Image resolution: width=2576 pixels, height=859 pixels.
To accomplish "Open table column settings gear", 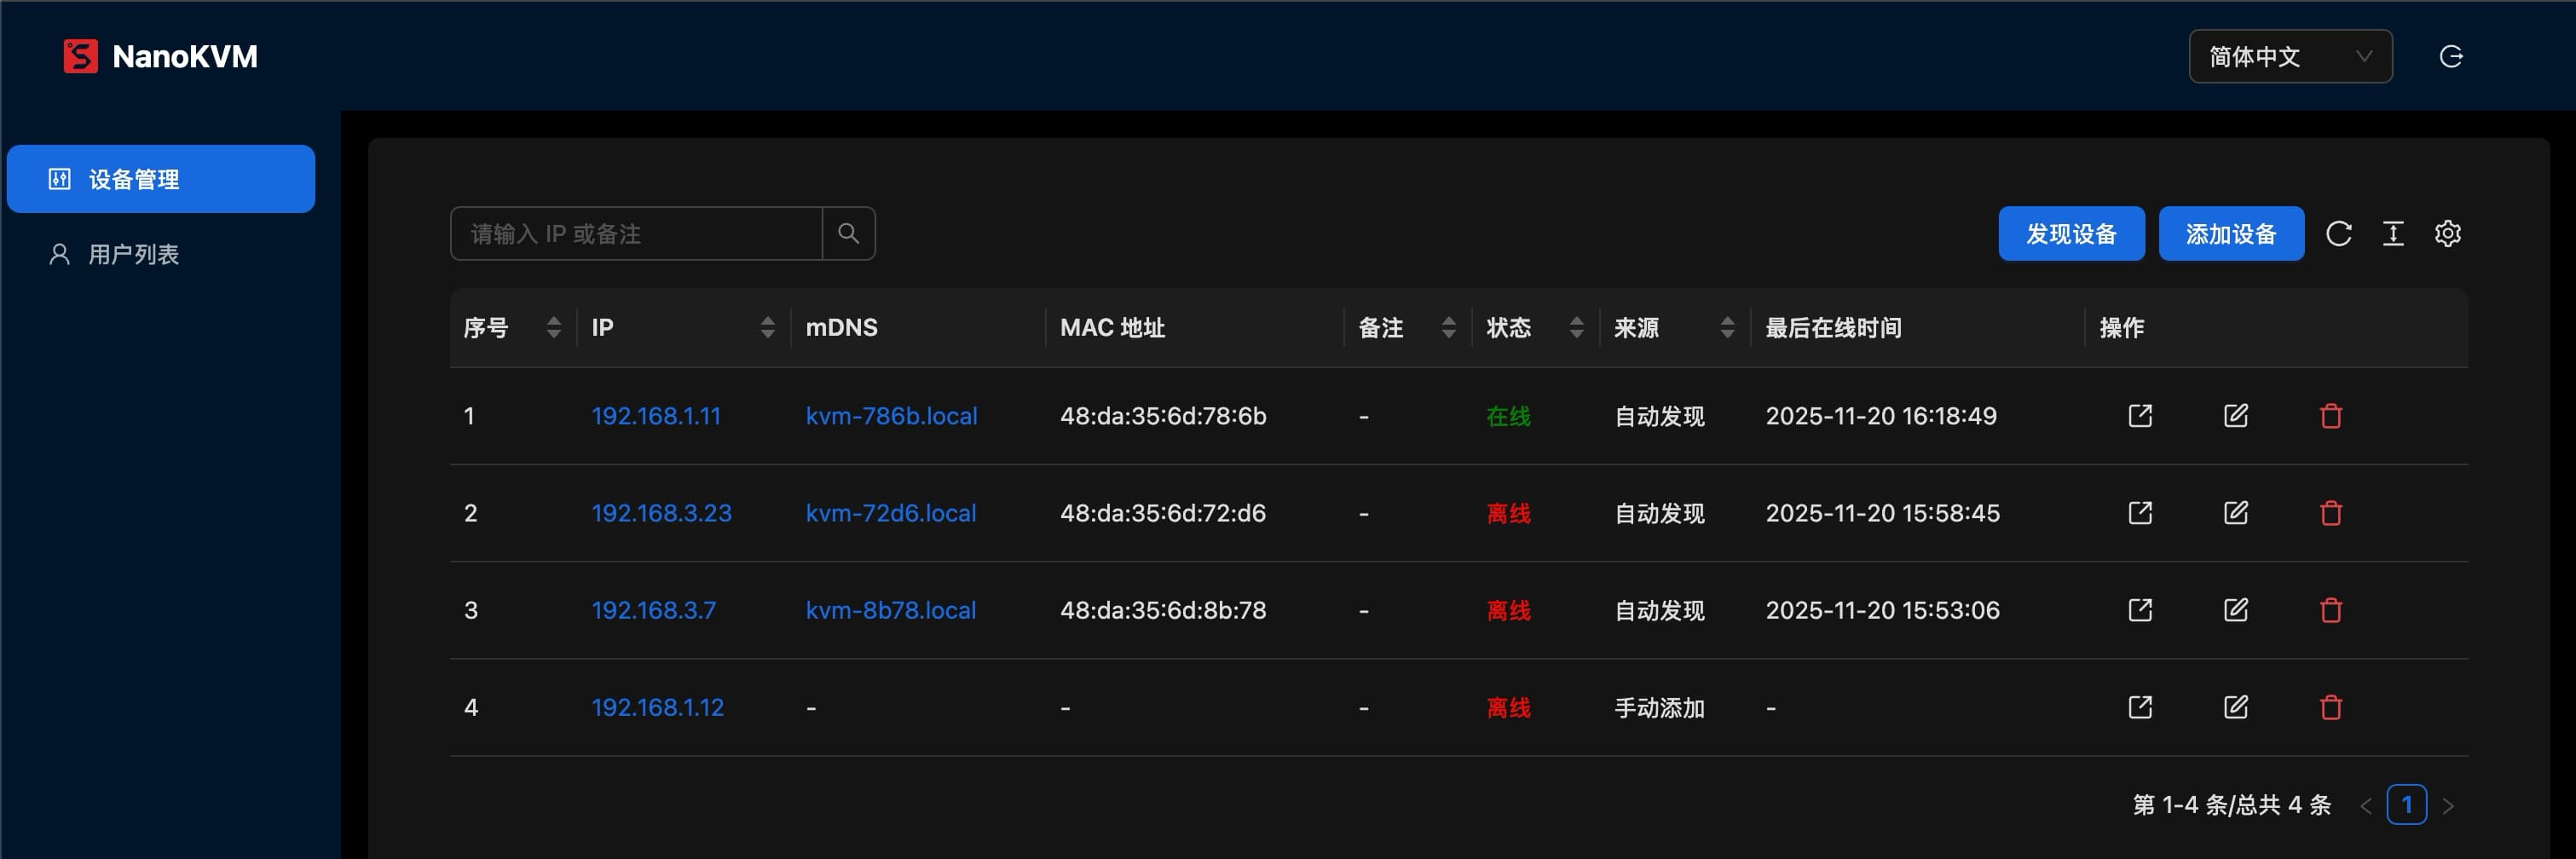I will pyautogui.click(x=2447, y=234).
